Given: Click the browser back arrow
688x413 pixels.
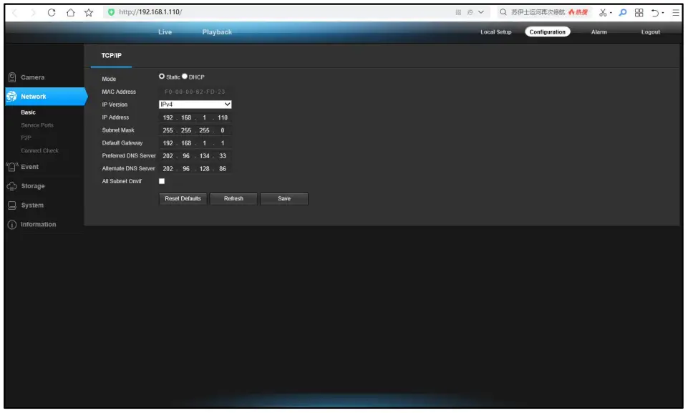Looking at the screenshot, I should [x=14, y=12].
